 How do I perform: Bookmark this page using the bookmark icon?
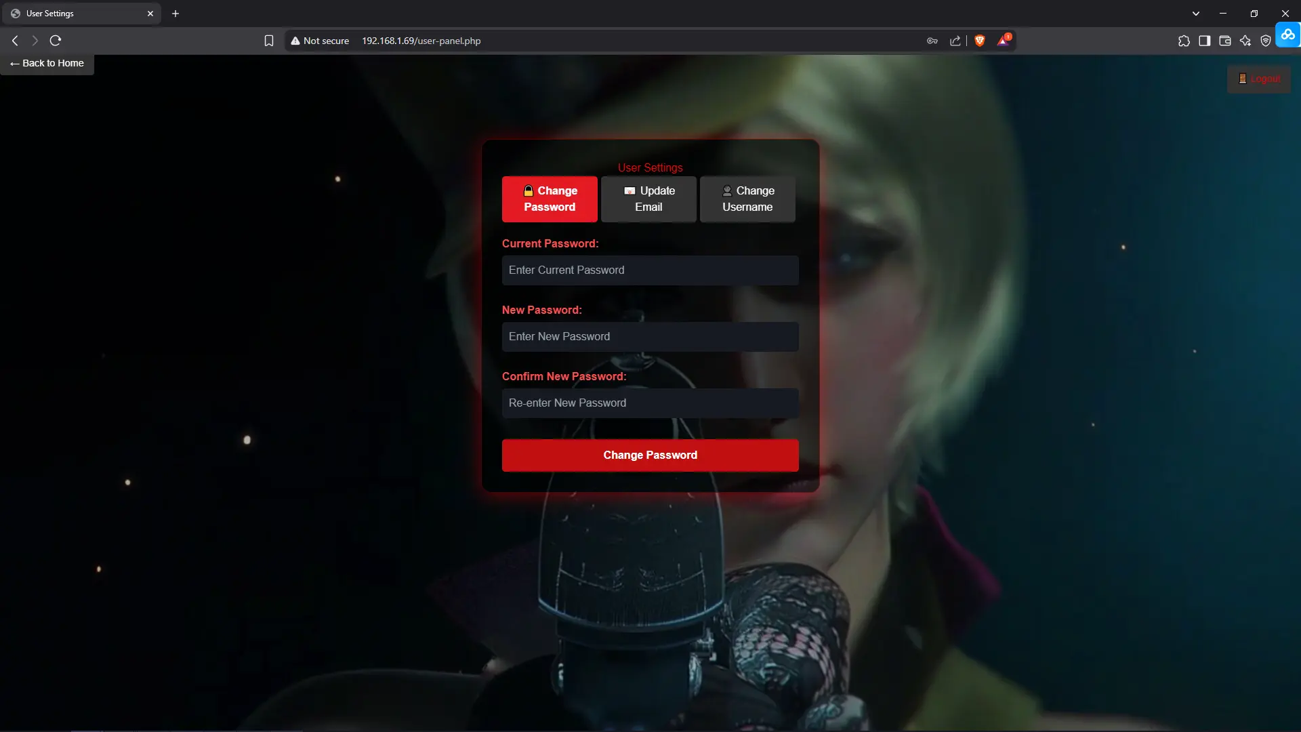pyautogui.click(x=269, y=41)
